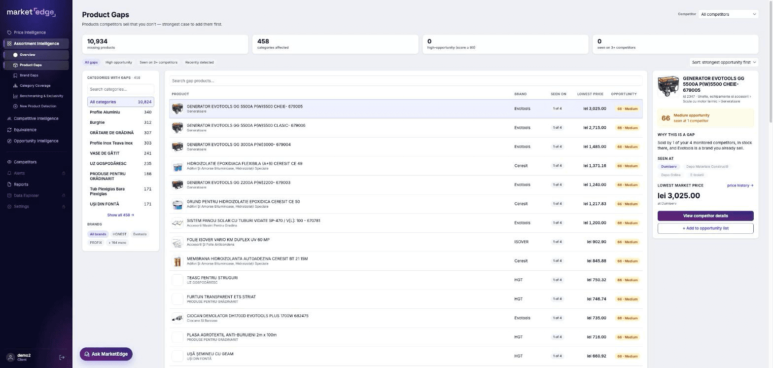This screenshot has width=773, height=368.
Task: Select Assortment Intelligence menu item
Action: coord(36,43)
